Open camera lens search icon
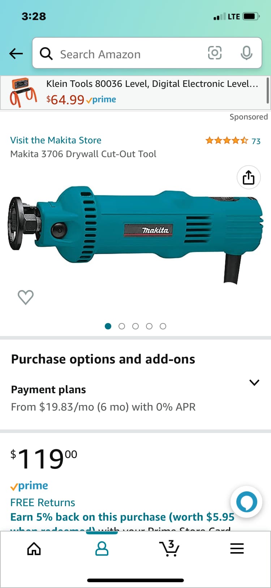 [215, 53]
